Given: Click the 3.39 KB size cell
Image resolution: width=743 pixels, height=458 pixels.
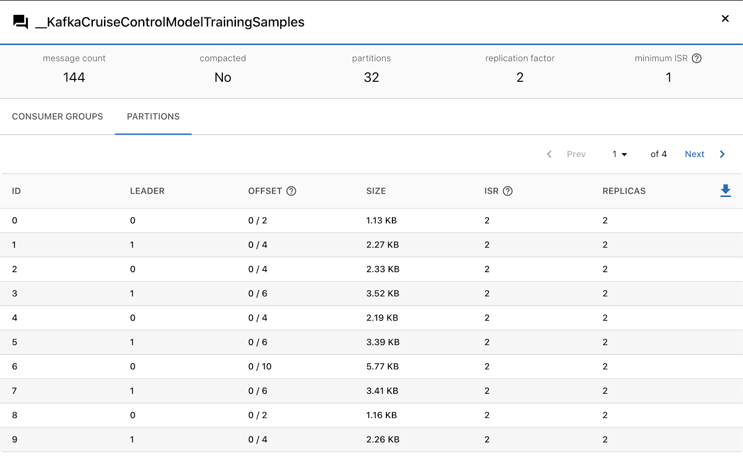Looking at the screenshot, I should 383,342.
